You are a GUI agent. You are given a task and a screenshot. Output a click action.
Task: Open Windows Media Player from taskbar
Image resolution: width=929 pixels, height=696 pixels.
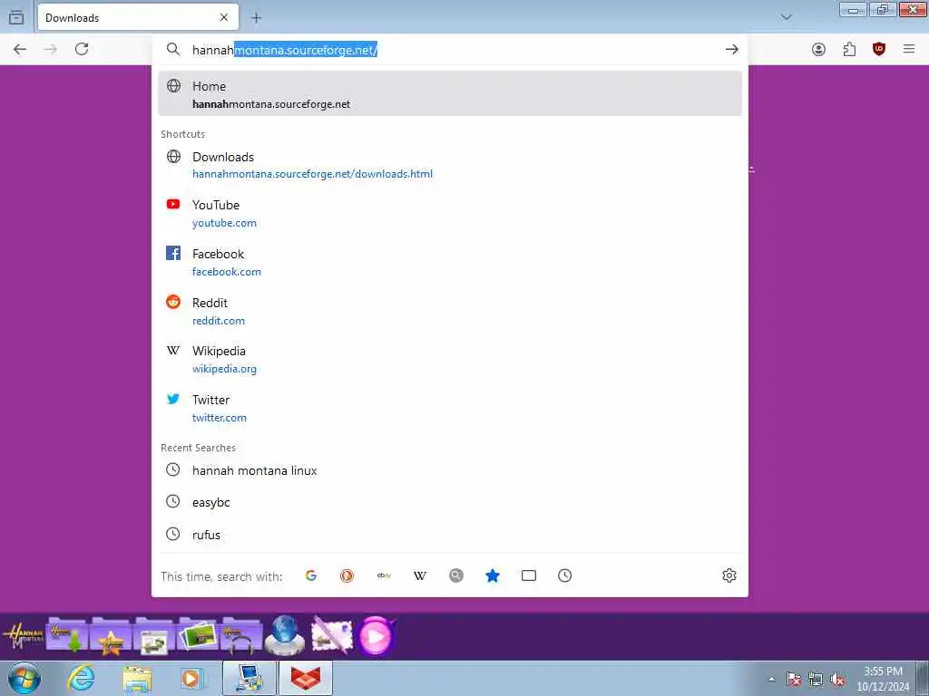click(192, 679)
